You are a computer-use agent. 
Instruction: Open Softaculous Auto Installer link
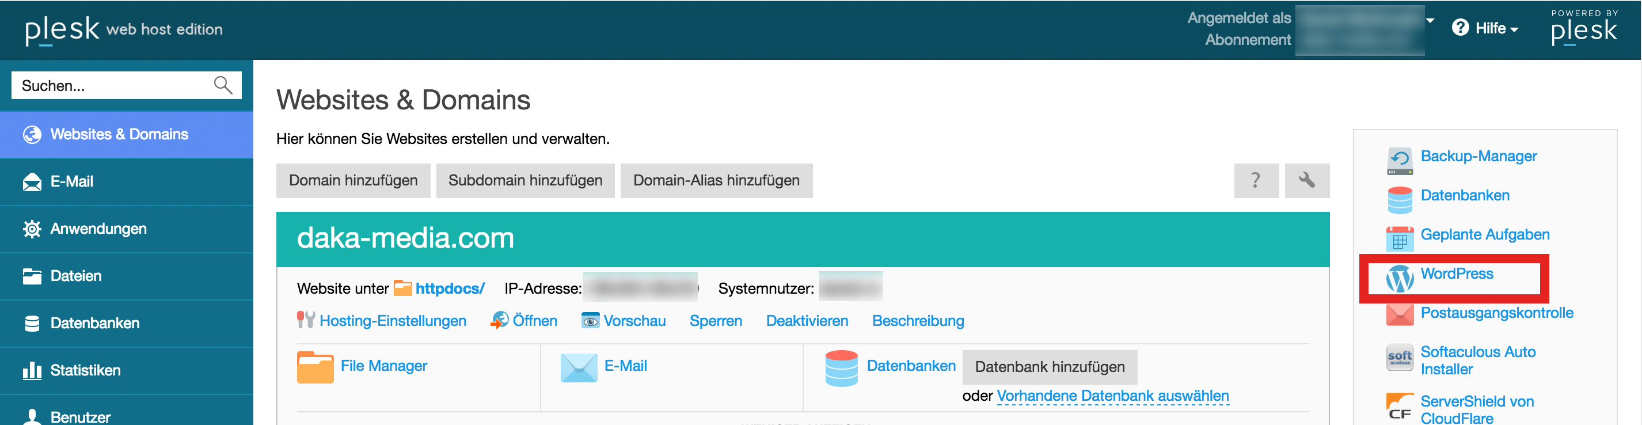pos(1477,361)
